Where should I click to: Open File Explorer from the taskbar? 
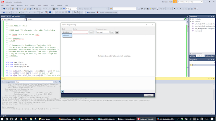31,119
